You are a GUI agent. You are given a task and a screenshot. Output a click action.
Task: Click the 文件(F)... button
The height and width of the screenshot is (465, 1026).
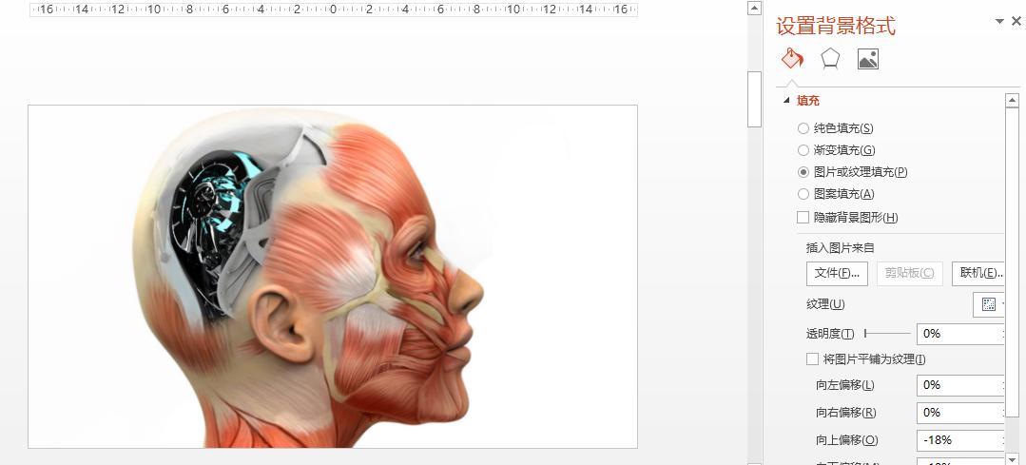837,273
